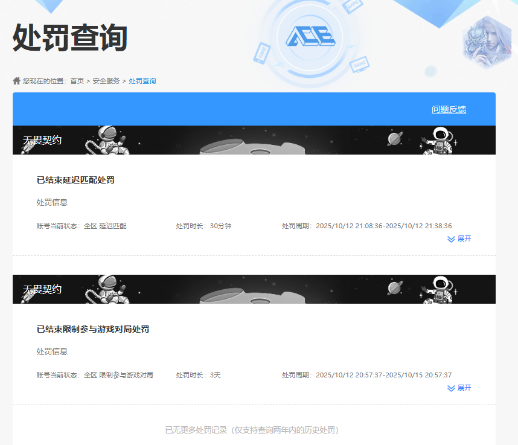Click the planet icon on the second banner
This screenshot has width=518, height=445.
click(393, 289)
